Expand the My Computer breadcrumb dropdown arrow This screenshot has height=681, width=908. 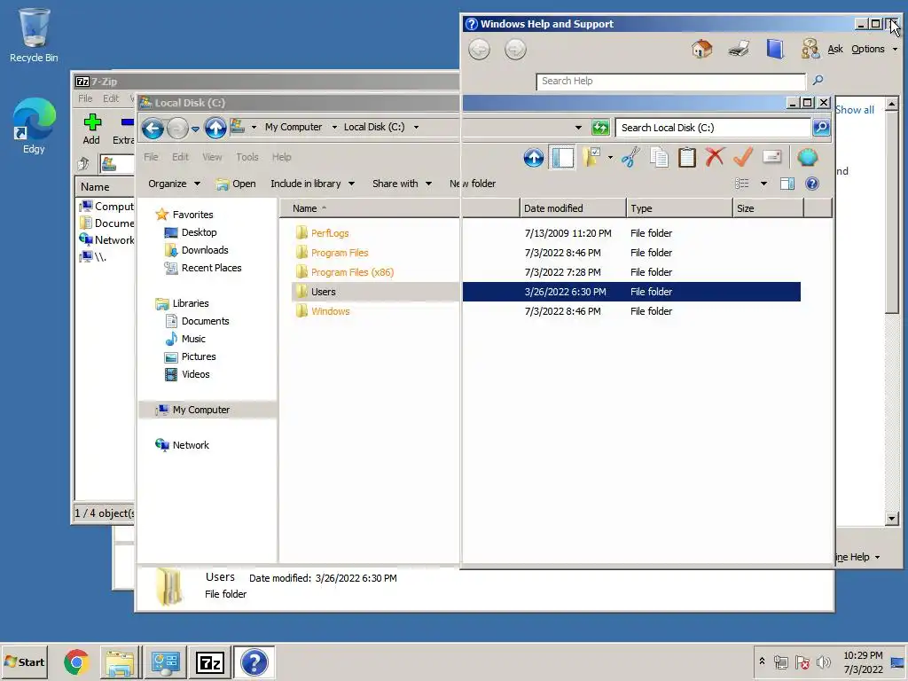click(334, 128)
